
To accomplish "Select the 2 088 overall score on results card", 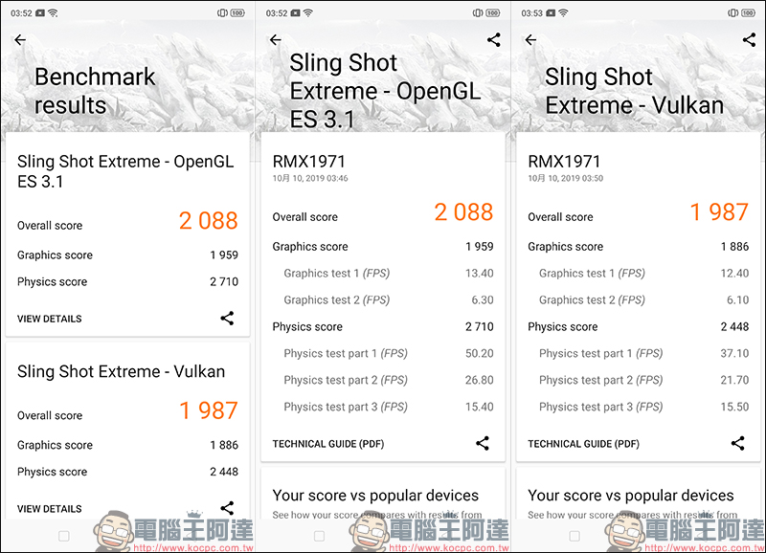I will [209, 221].
